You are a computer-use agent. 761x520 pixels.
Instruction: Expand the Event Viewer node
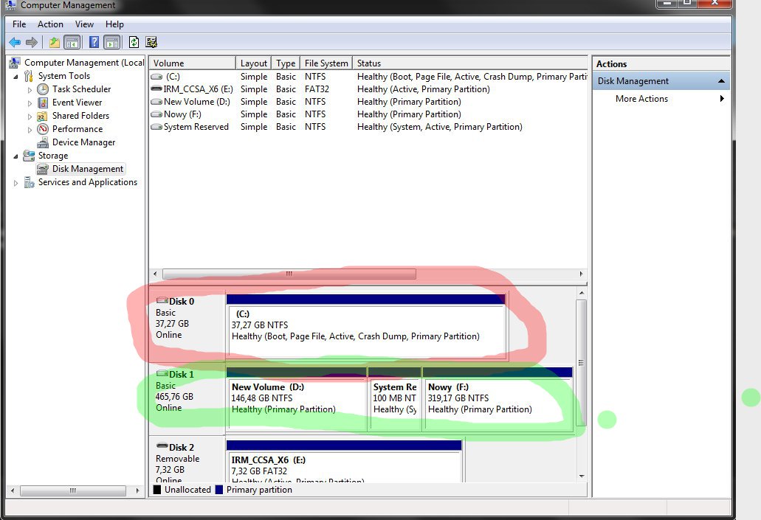coord(30,103)
